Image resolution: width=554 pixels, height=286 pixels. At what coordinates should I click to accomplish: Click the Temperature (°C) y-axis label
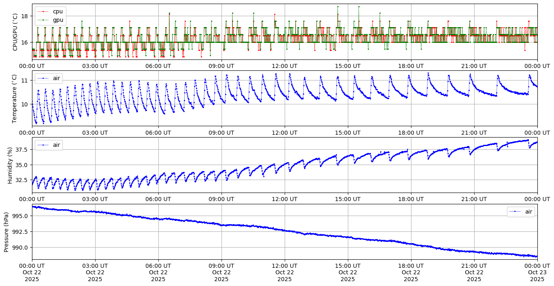[15, 98]
